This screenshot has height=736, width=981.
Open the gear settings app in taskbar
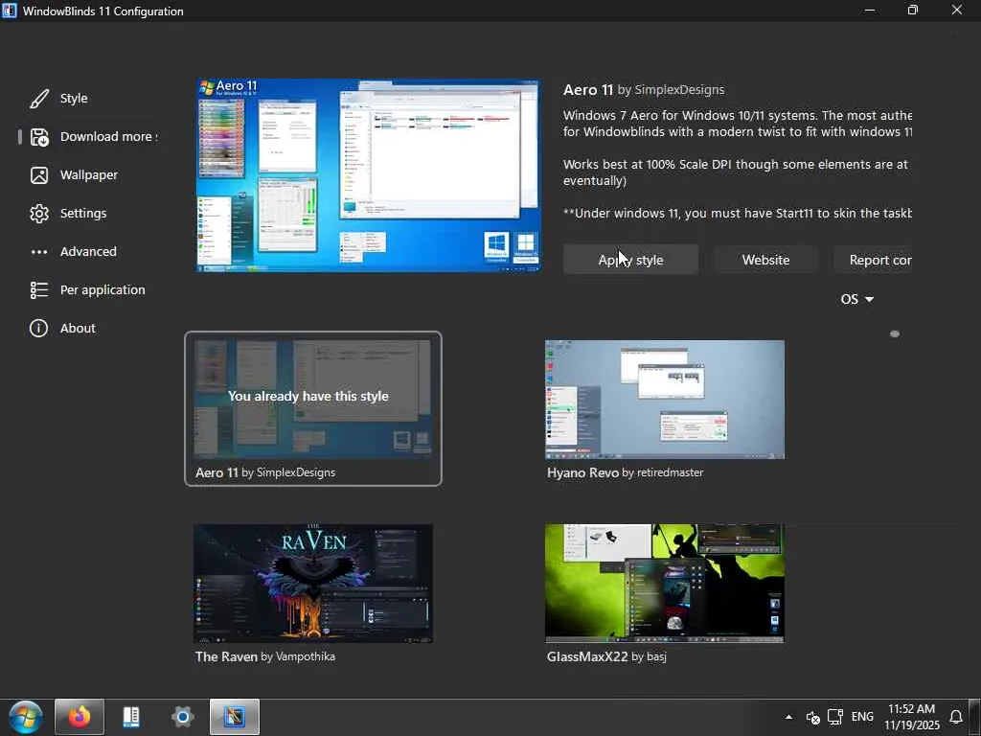[182, 717]
